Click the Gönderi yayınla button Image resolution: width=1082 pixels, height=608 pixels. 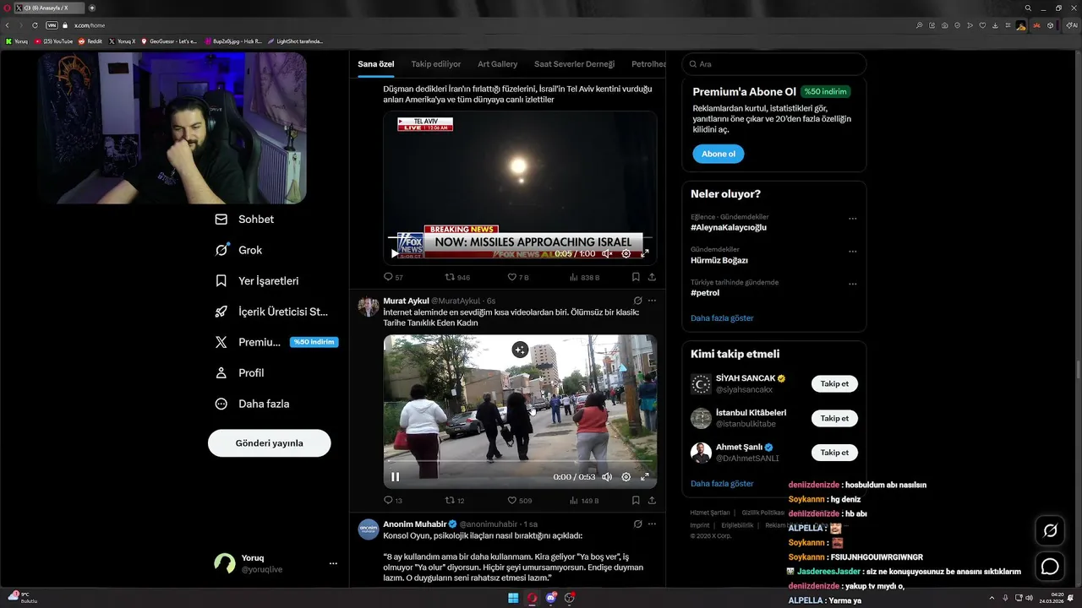(269, 442)
